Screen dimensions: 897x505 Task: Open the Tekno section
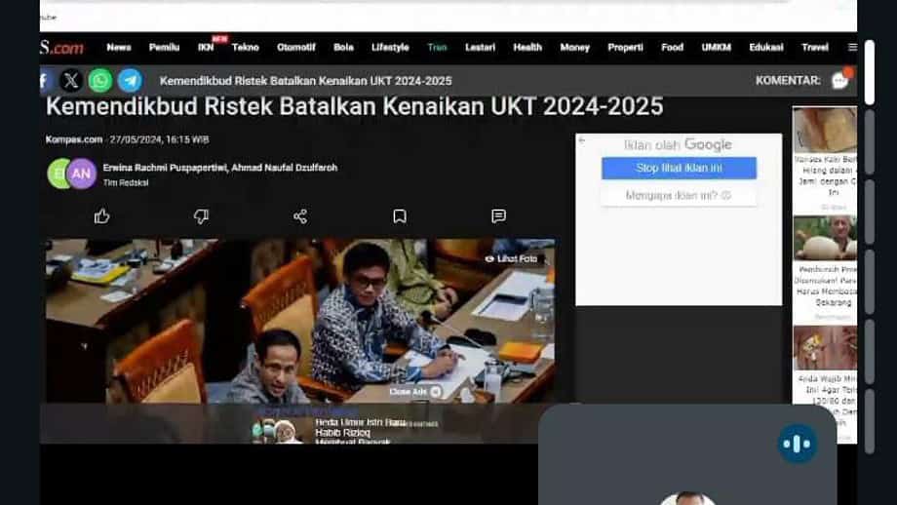click(x=246, y=48)
